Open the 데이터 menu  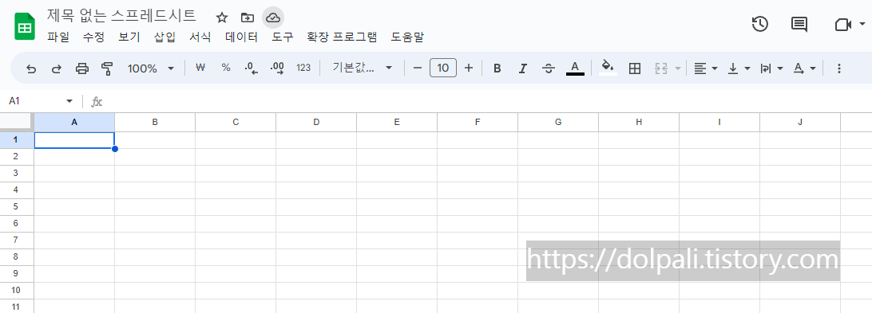pyautogui.click(x=241, y=37)
